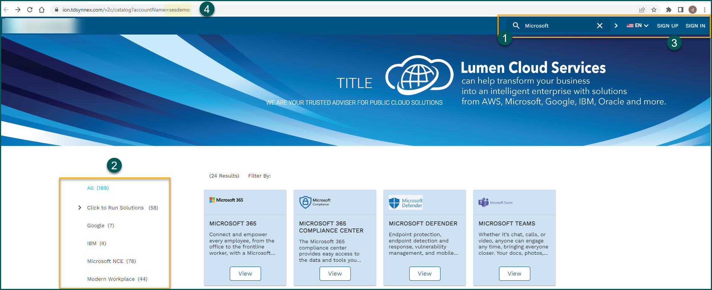Click the browser forward arrow
This screenshot has width=712, height=290.
click(18, 10)
